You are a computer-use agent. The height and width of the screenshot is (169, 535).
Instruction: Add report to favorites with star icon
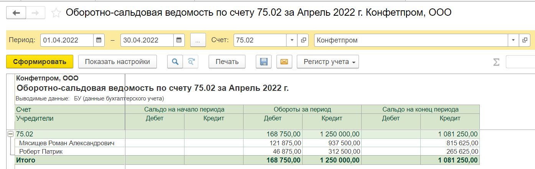(x=56, y=13)
